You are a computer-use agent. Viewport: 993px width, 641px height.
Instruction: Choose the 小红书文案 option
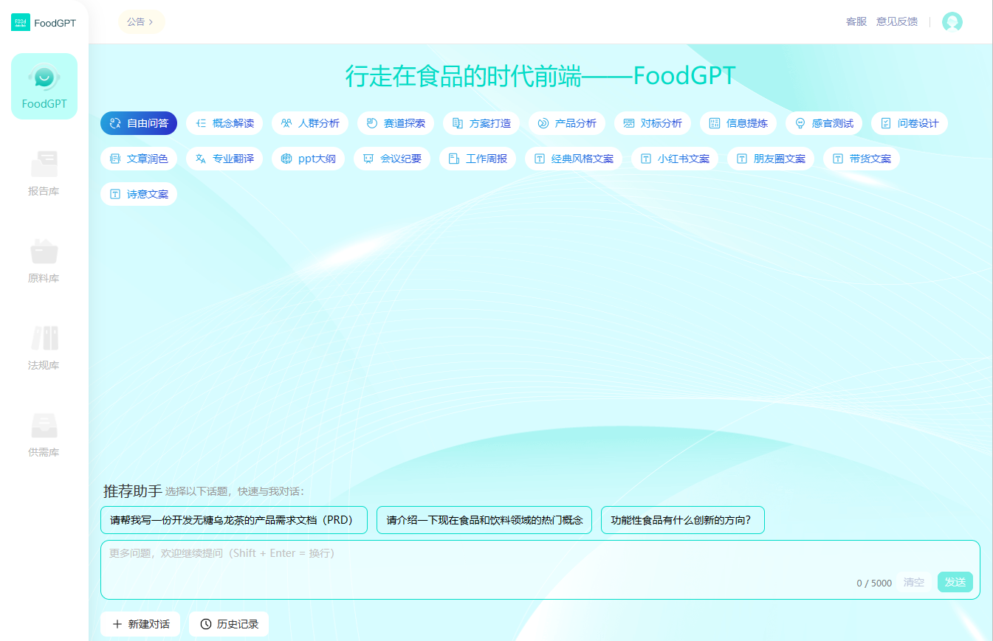pyautogui.click(x=675, y=159)
